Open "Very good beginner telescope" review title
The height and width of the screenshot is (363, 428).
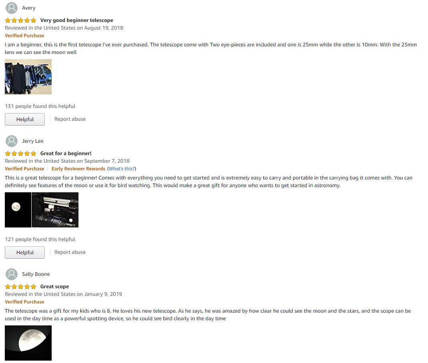77,20
